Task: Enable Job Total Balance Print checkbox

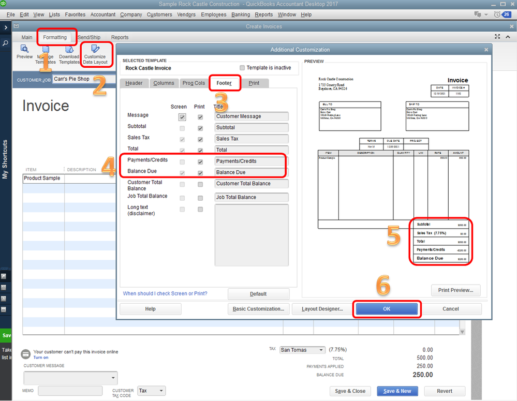Action: click(200, 198)
